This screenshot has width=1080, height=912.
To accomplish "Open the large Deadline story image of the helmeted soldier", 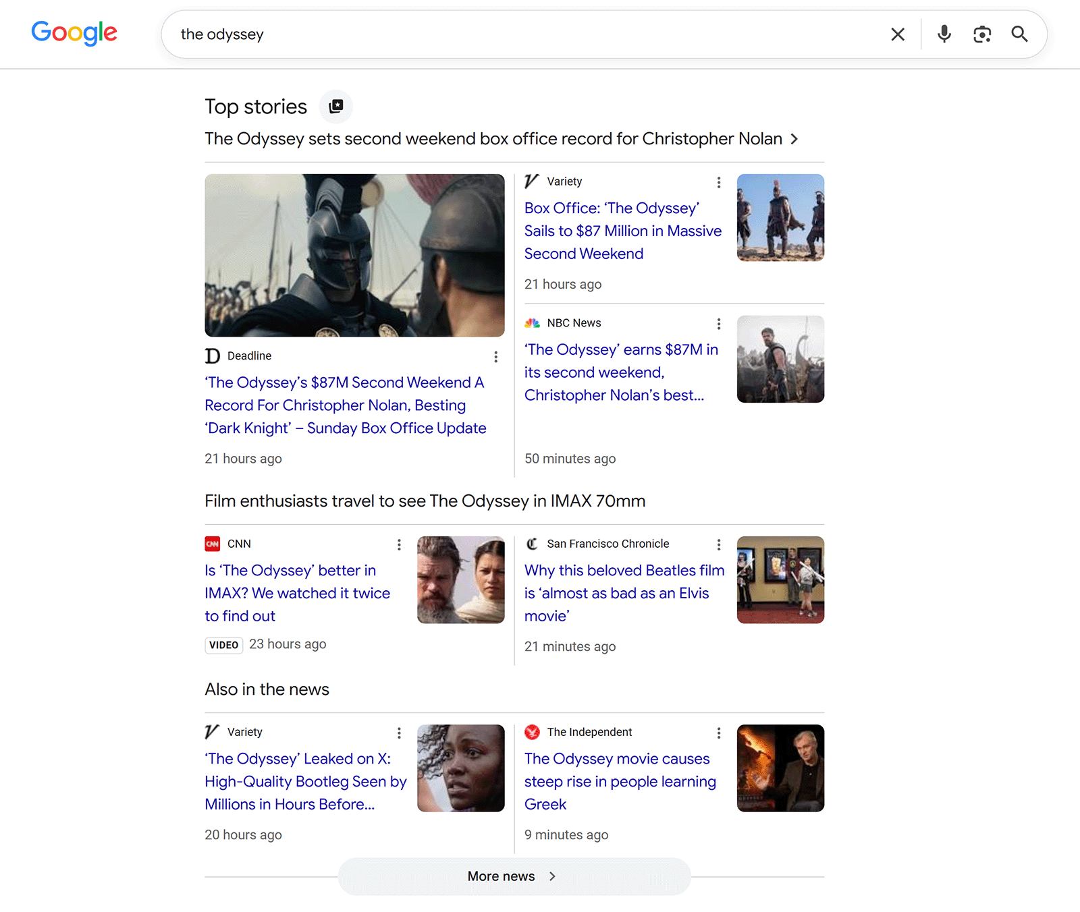I will (x=354, y=255).
